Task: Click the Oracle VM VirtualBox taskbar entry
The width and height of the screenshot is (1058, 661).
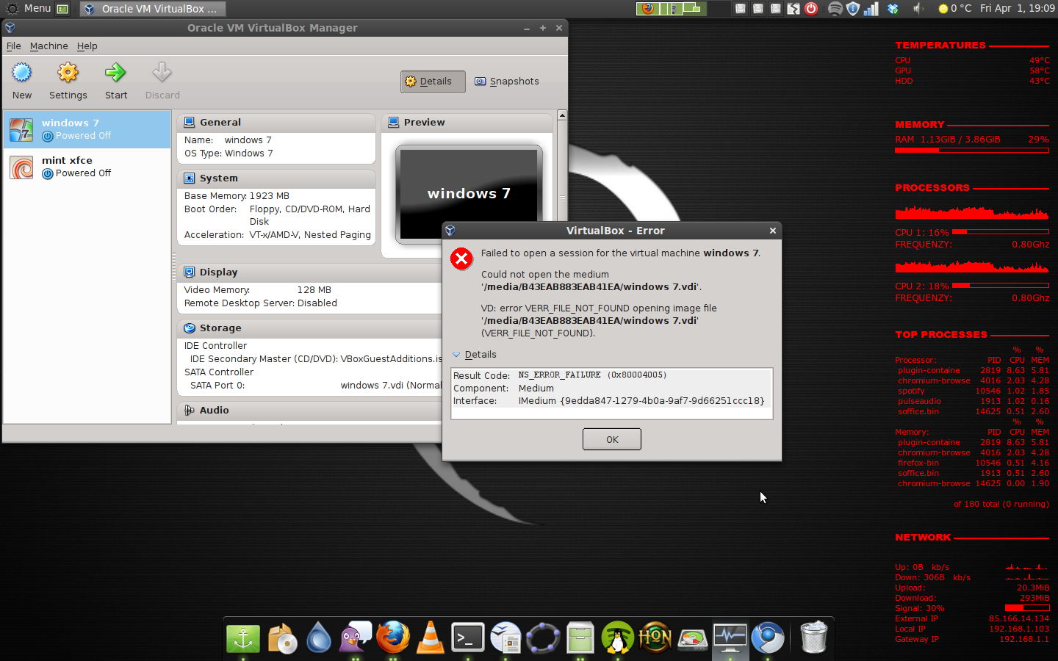Action: pos(152,9)
